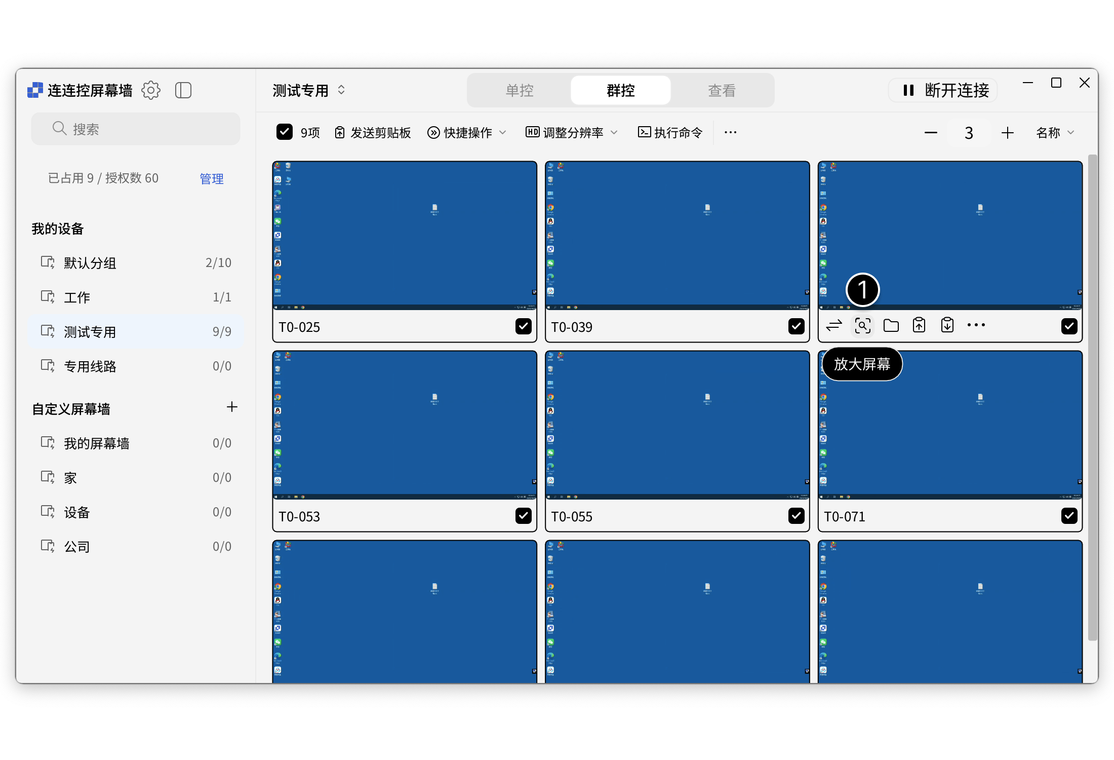The image size is (1114, 760).
Task: Uncheck device T0-025
Action: pyautogui.click(x=524, y=326)
